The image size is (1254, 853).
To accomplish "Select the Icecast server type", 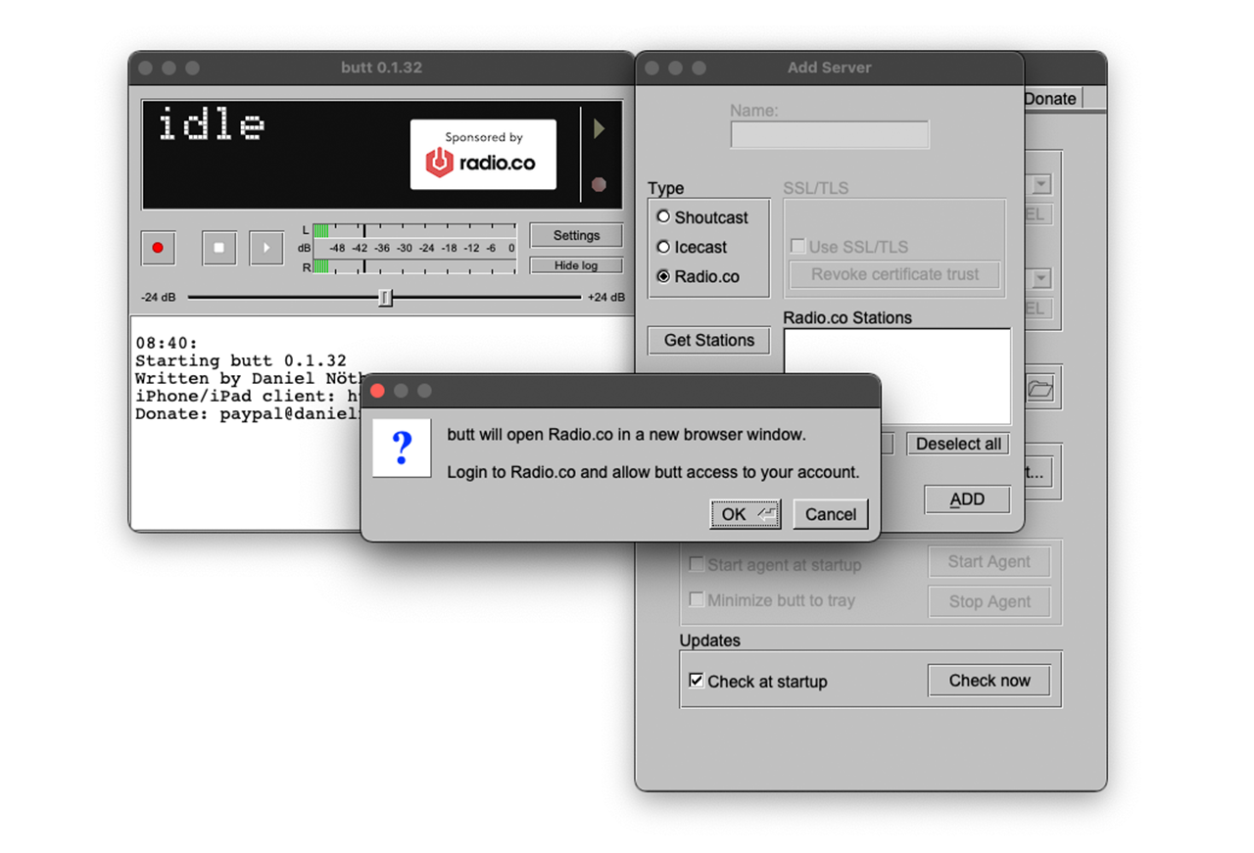I will click(664, 247).
